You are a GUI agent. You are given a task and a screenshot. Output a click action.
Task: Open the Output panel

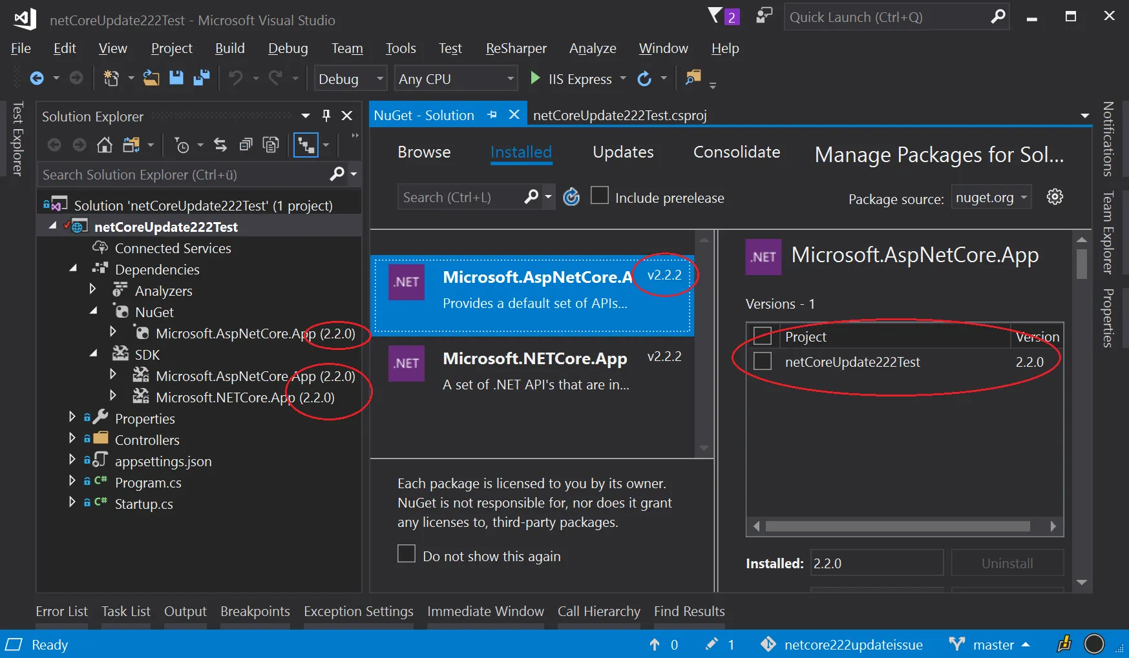click(185, 612)
